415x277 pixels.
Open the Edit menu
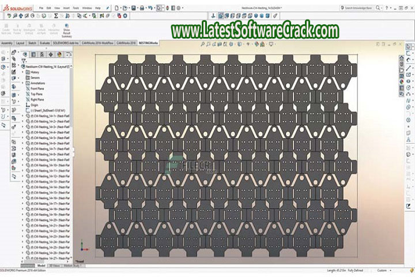48,8
